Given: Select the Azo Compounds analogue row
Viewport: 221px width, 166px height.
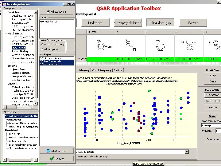Looking at the screenshot, I should 57,61.
